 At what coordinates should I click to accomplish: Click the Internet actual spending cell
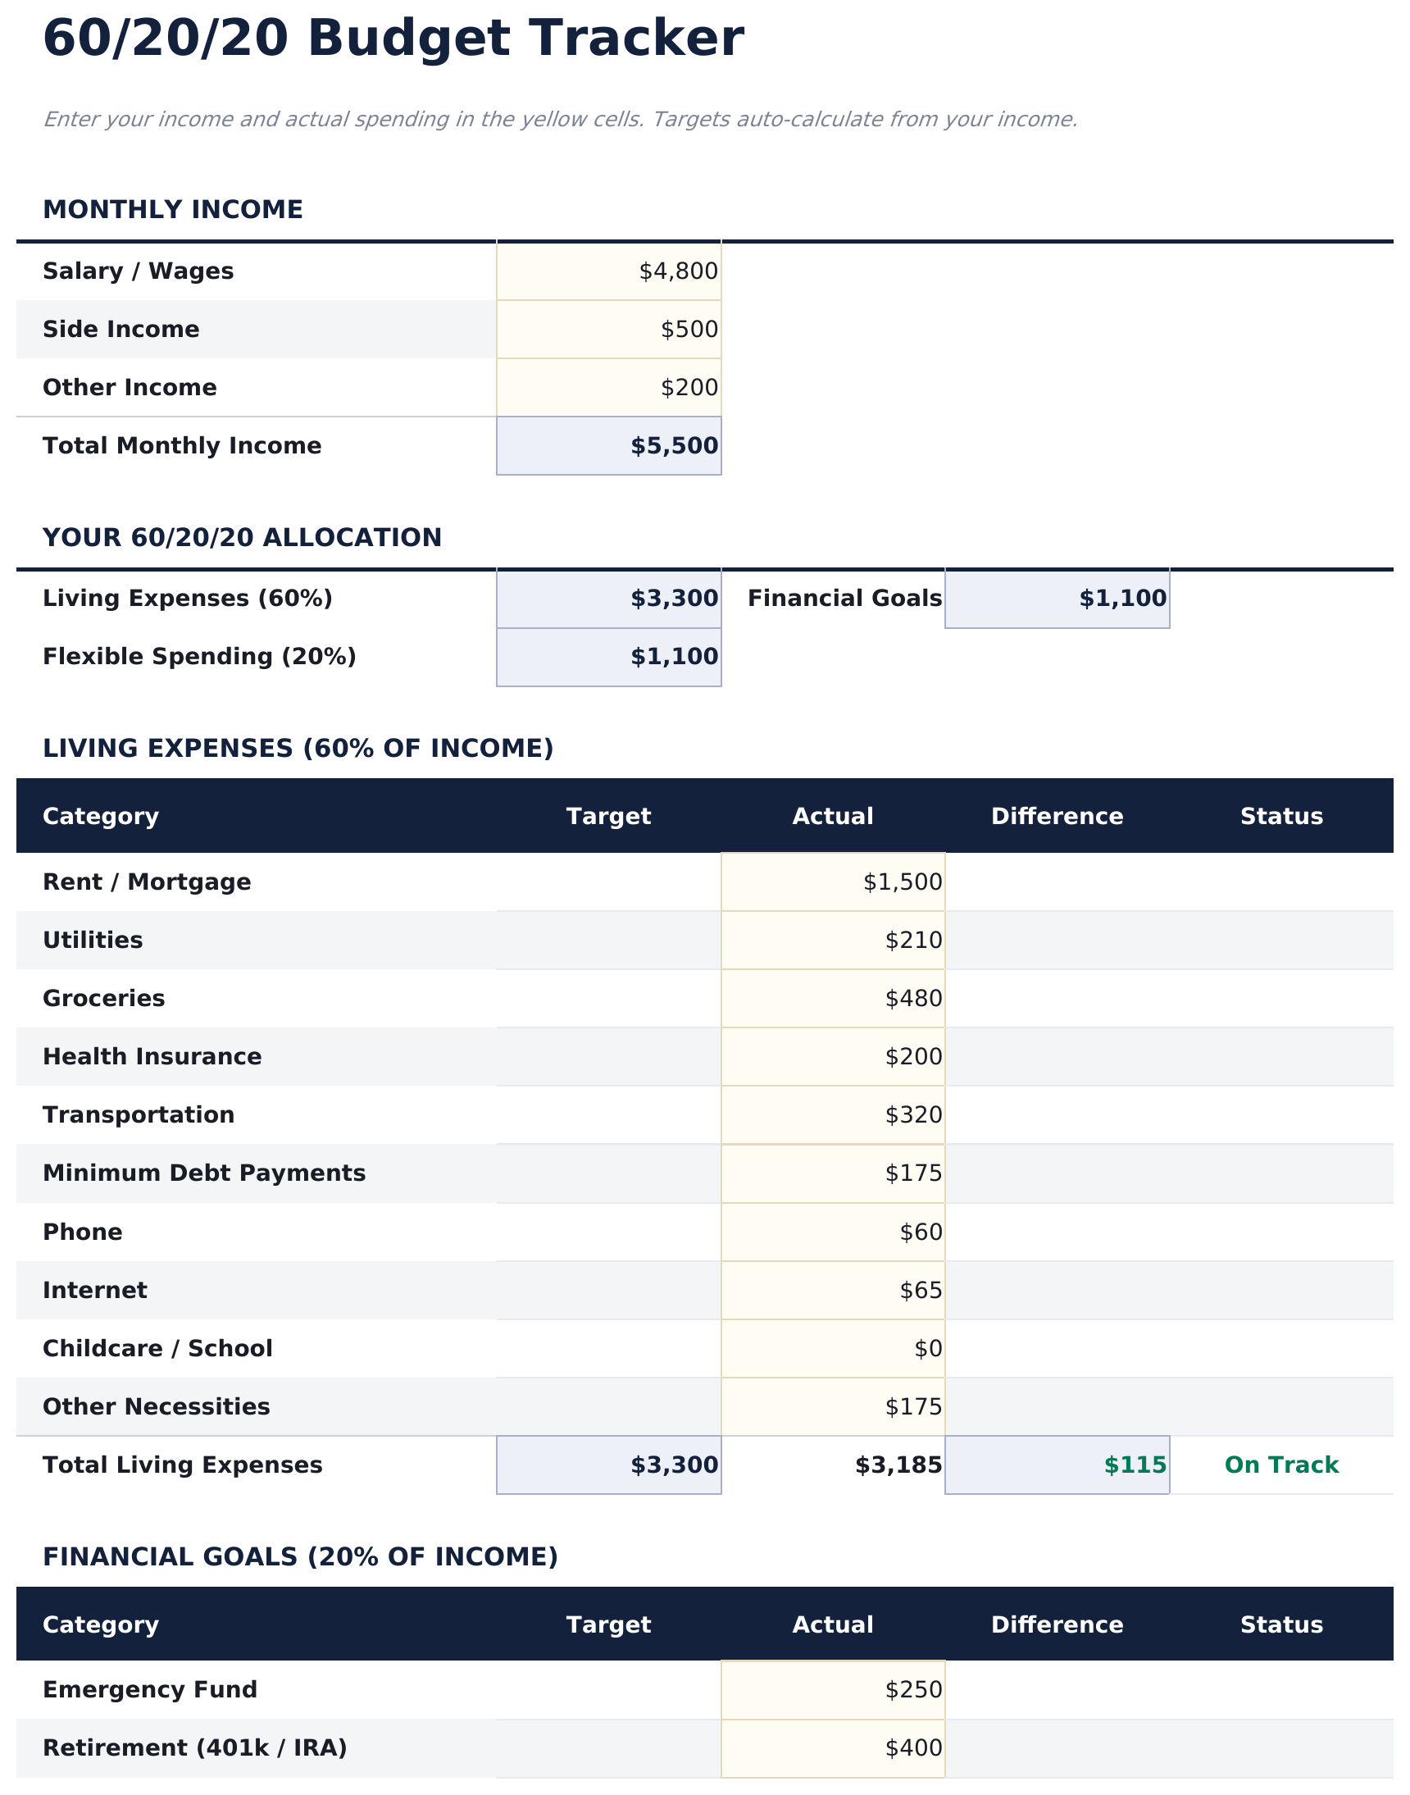click(832, 1290)
